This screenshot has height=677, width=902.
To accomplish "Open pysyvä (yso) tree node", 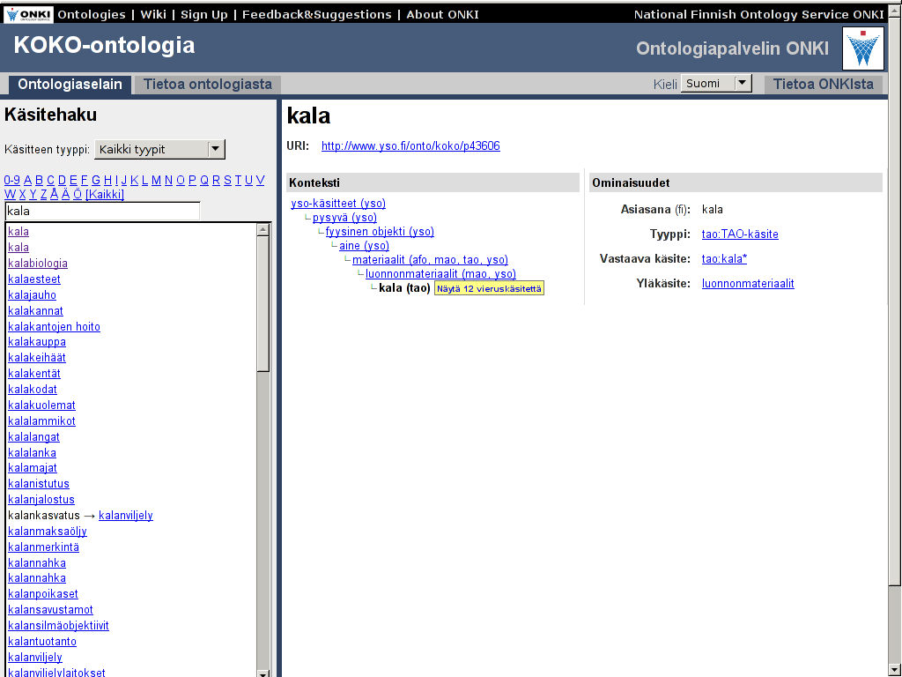I will tap(344, 218).
